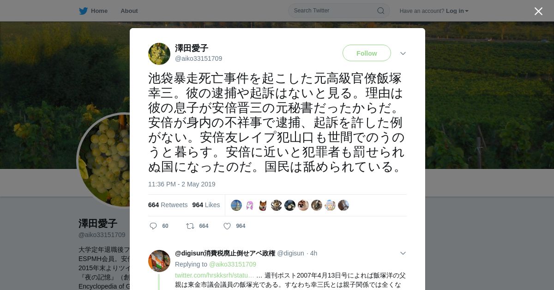Like the tweet with heart icon

(x=227, y=226)
